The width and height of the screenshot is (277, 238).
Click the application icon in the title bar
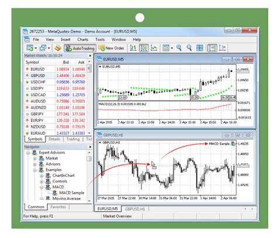[25, 32]
